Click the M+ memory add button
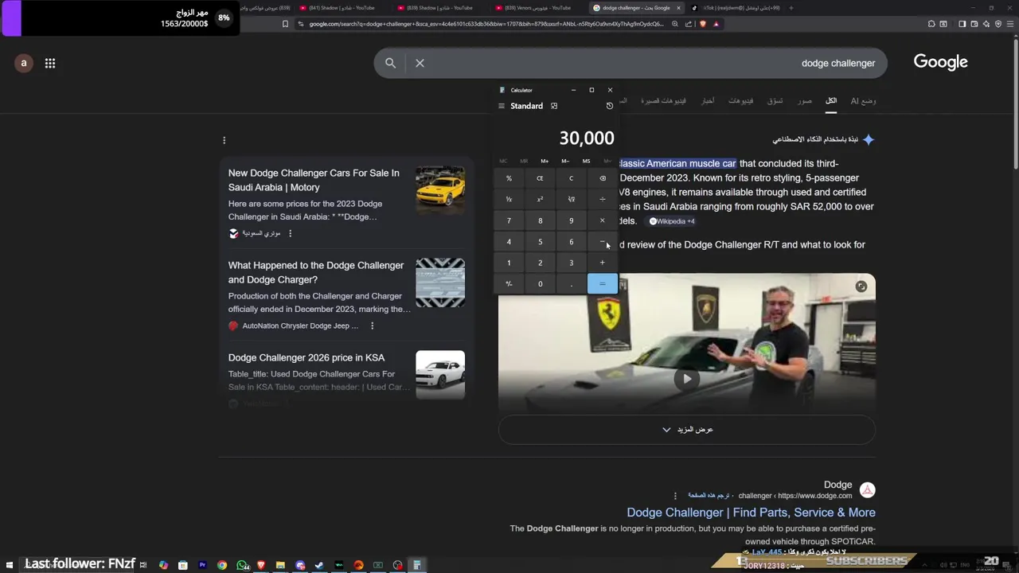 point(545,161)
